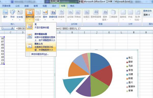Click the 图例 (Legend) icon

[45, 15]
